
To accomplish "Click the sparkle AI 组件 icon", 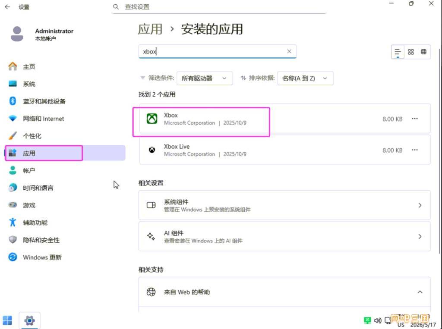I will (151, 236).
